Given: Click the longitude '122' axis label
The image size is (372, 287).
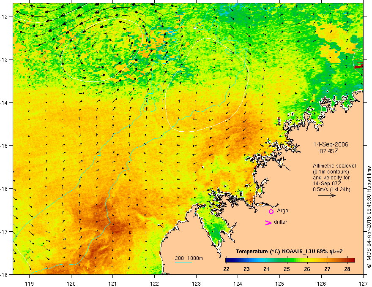Looking at the screenshot, I should [x=154, y=284].
